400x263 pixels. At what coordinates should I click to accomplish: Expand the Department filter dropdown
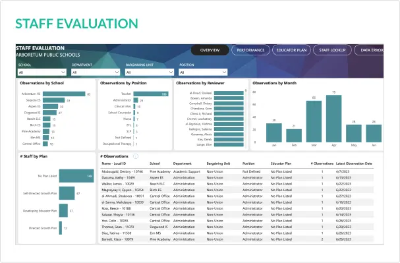click(x=96, y=73)
